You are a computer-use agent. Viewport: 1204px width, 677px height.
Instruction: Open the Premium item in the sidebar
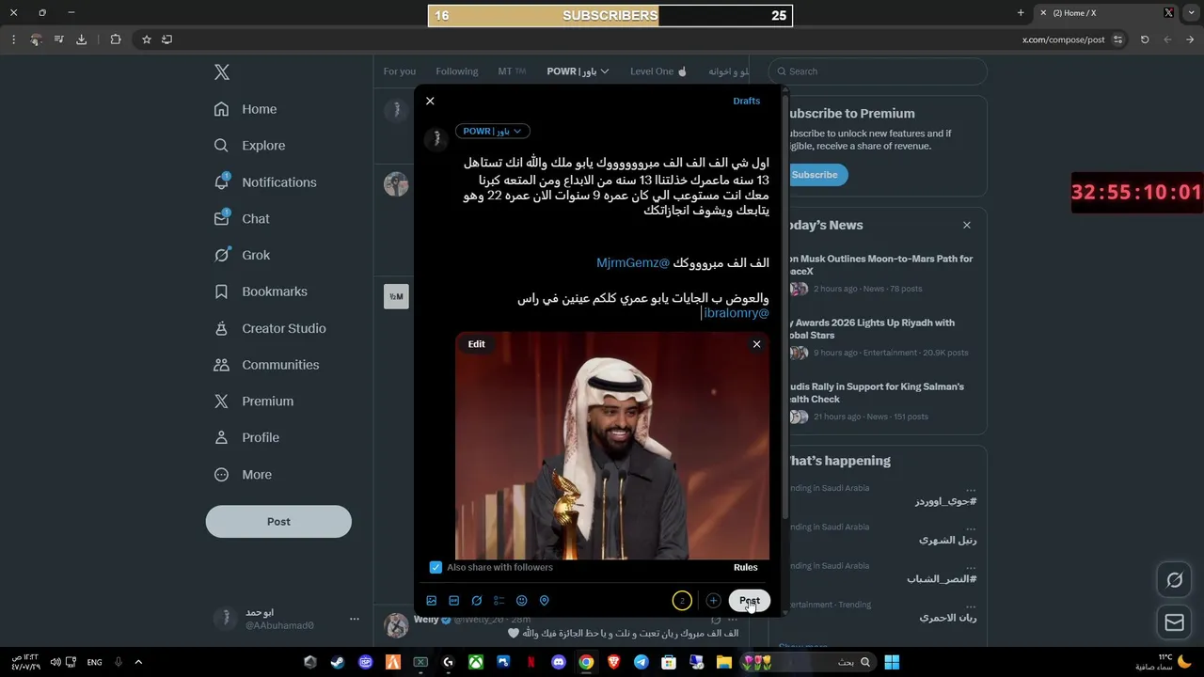pyautogui.click(x=254, y=401)
